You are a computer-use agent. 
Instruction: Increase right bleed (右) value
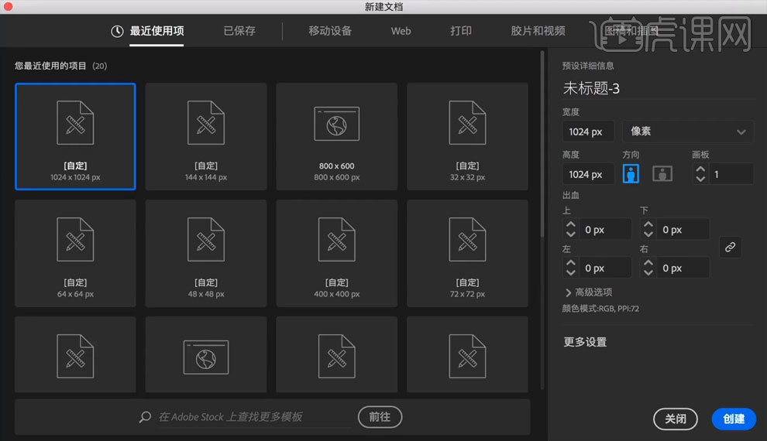click(x=648, y=263)
